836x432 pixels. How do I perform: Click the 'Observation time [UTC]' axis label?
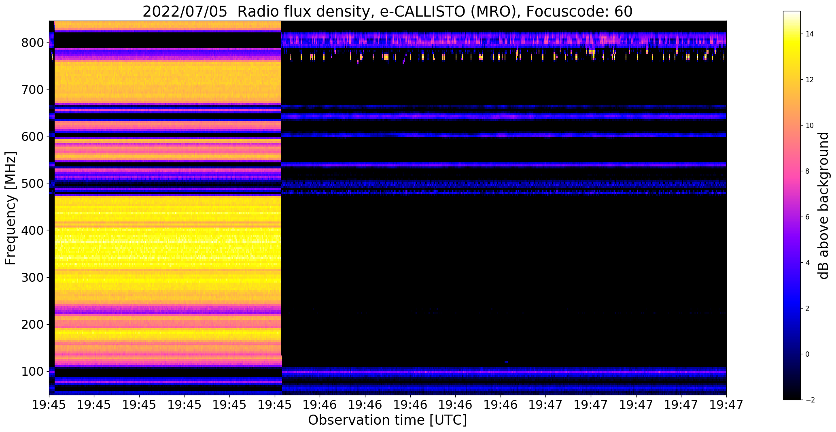(388, 420)
